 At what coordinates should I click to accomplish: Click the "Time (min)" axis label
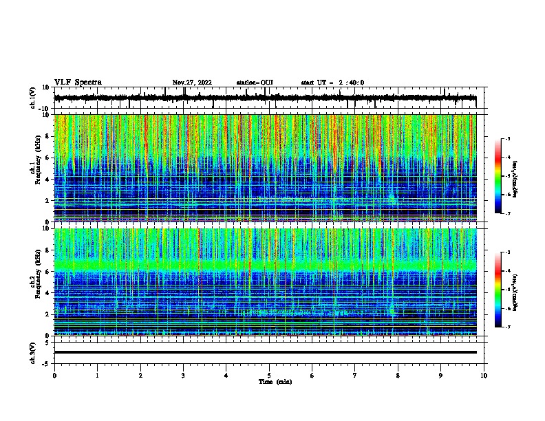tap(275, 382)
